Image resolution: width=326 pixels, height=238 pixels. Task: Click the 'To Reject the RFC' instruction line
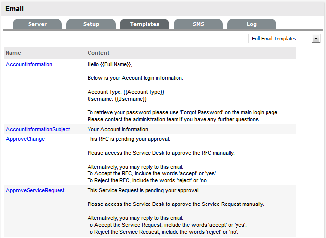[148, 180]
